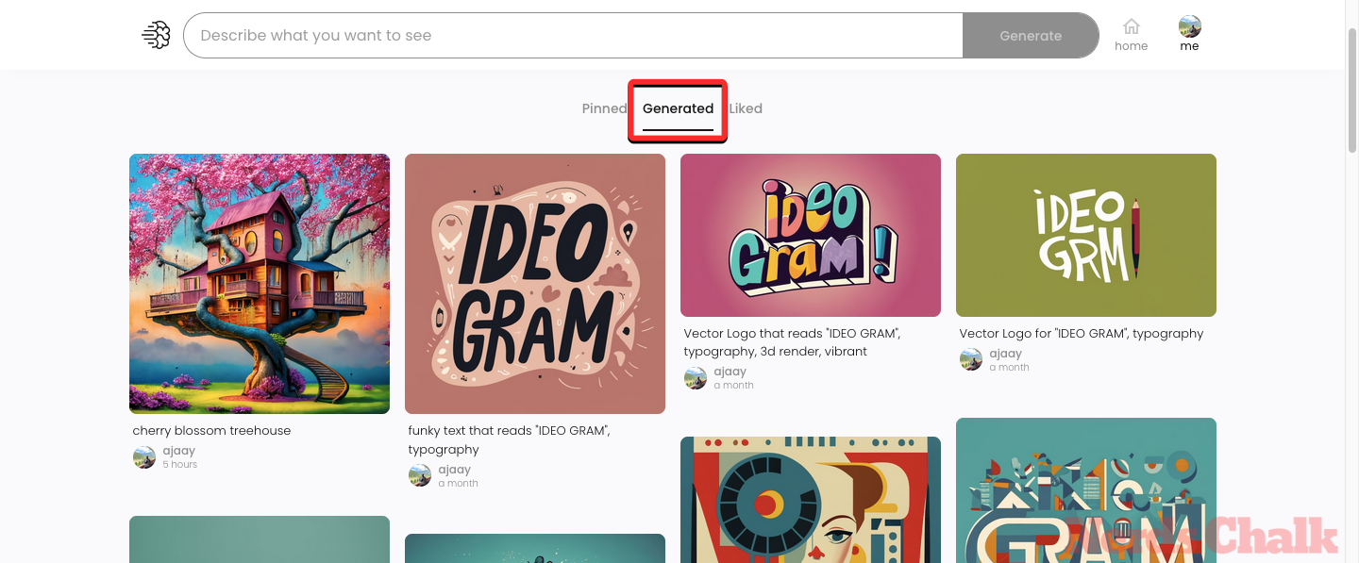Click username ajaay under 3d render vibrant card

[x=730, y=372]
